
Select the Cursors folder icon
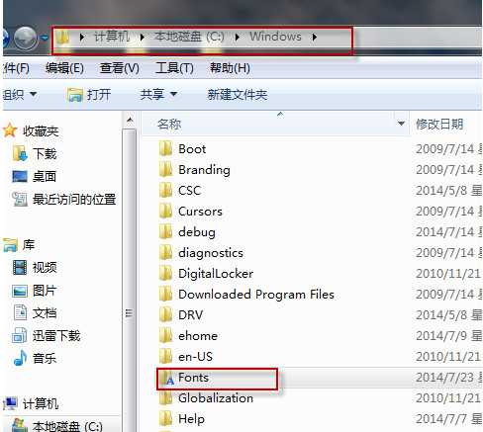click(165, 212)
